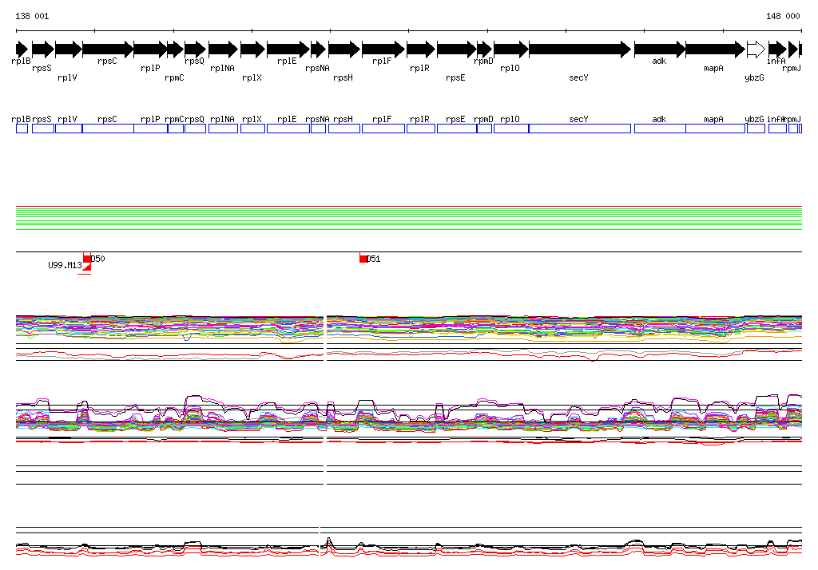The width and height of the screenshot is (818, 570).
Task: Select the black rpmD gene arrow
Action: click(485, 49)
